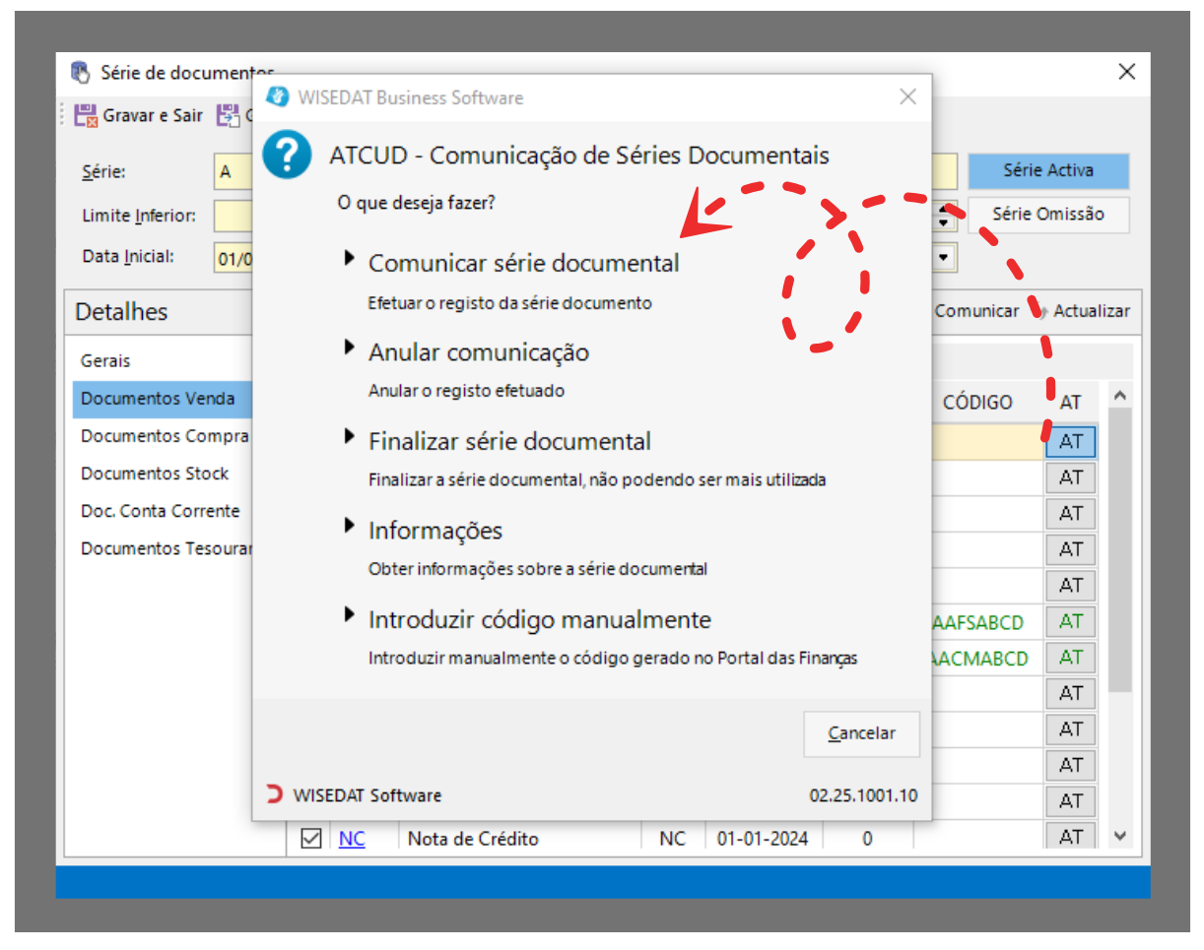Choose Introduzir código manualmente
The width and height of the screenshot is (1204, 950).
[539, 620]
